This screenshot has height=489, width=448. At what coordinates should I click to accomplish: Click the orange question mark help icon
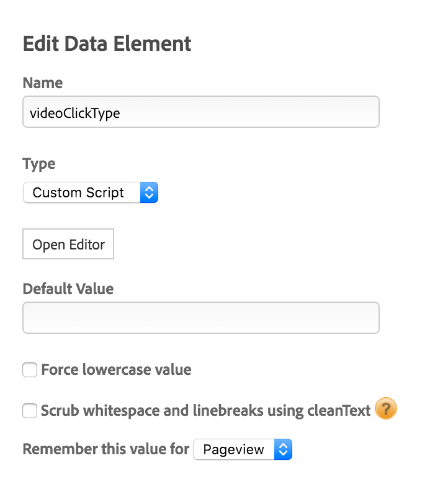pos(386,408)
